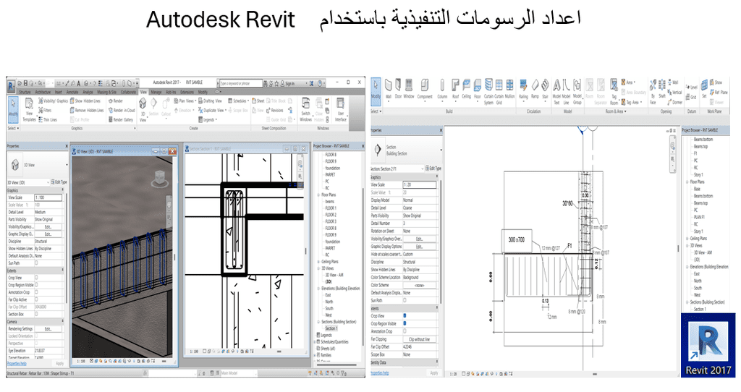741x392 pixels.
Task: Open Select dropdown under Modify in left window
Action: [13, 128]
